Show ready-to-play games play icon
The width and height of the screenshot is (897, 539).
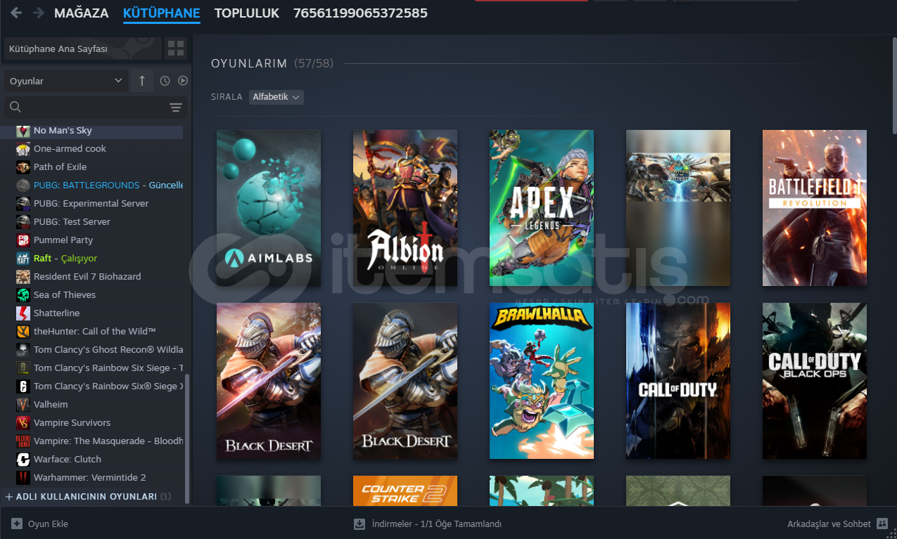[183, 81]
